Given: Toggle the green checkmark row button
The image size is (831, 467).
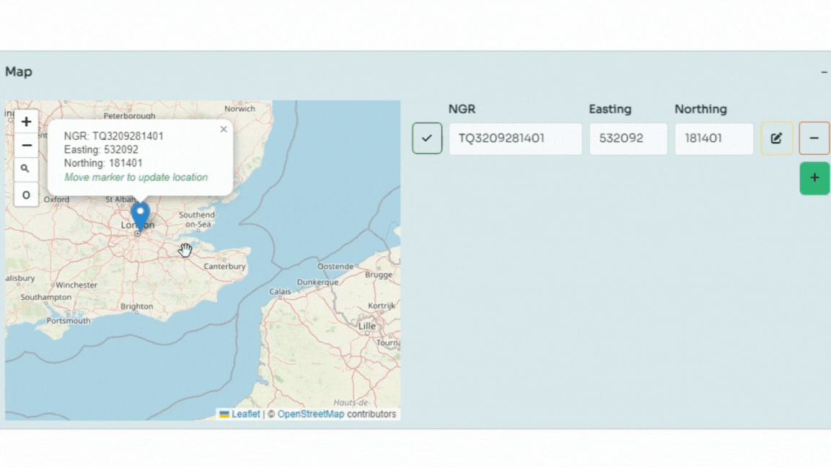Looking at the screenshot, I should tap(427, 138).
